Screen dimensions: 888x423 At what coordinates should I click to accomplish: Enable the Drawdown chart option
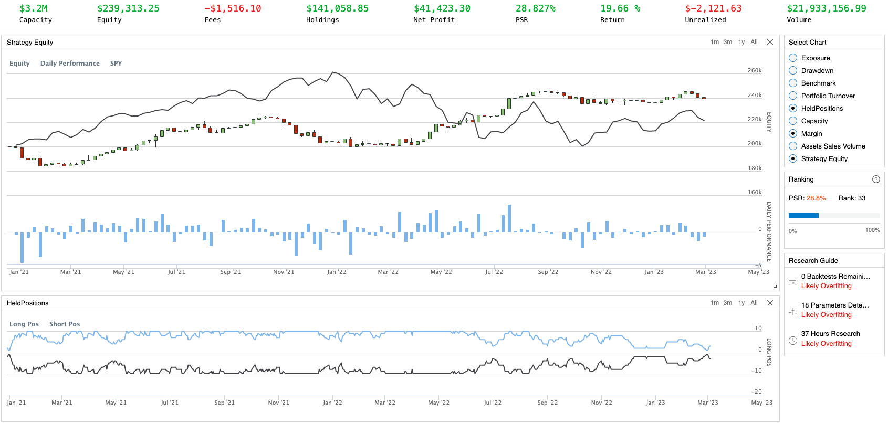(793, 70)
